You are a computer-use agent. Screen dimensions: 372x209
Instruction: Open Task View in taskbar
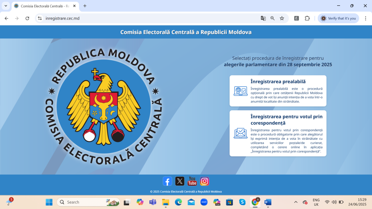[x=127, y=202]
